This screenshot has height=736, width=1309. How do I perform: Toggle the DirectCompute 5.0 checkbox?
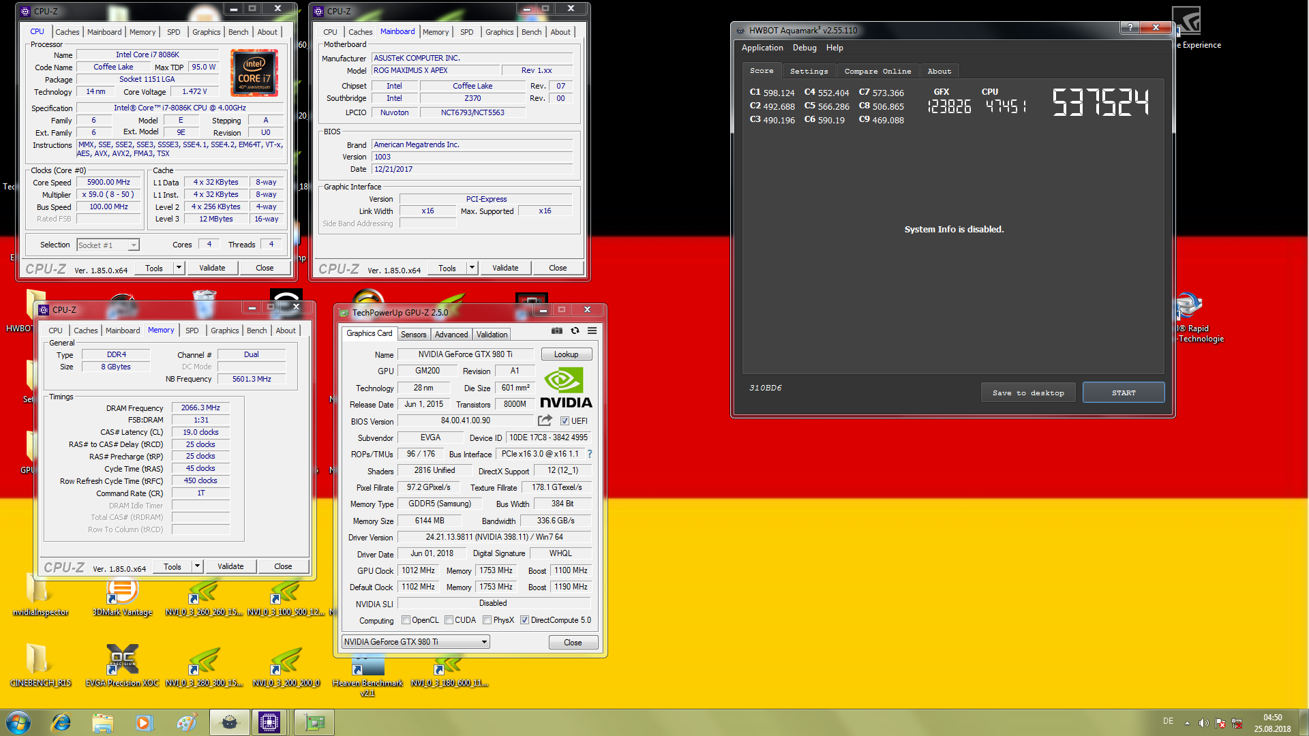[x=524, y=620]
